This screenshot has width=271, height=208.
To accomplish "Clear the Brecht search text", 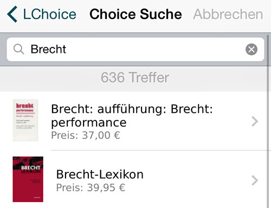I will 251,49.
